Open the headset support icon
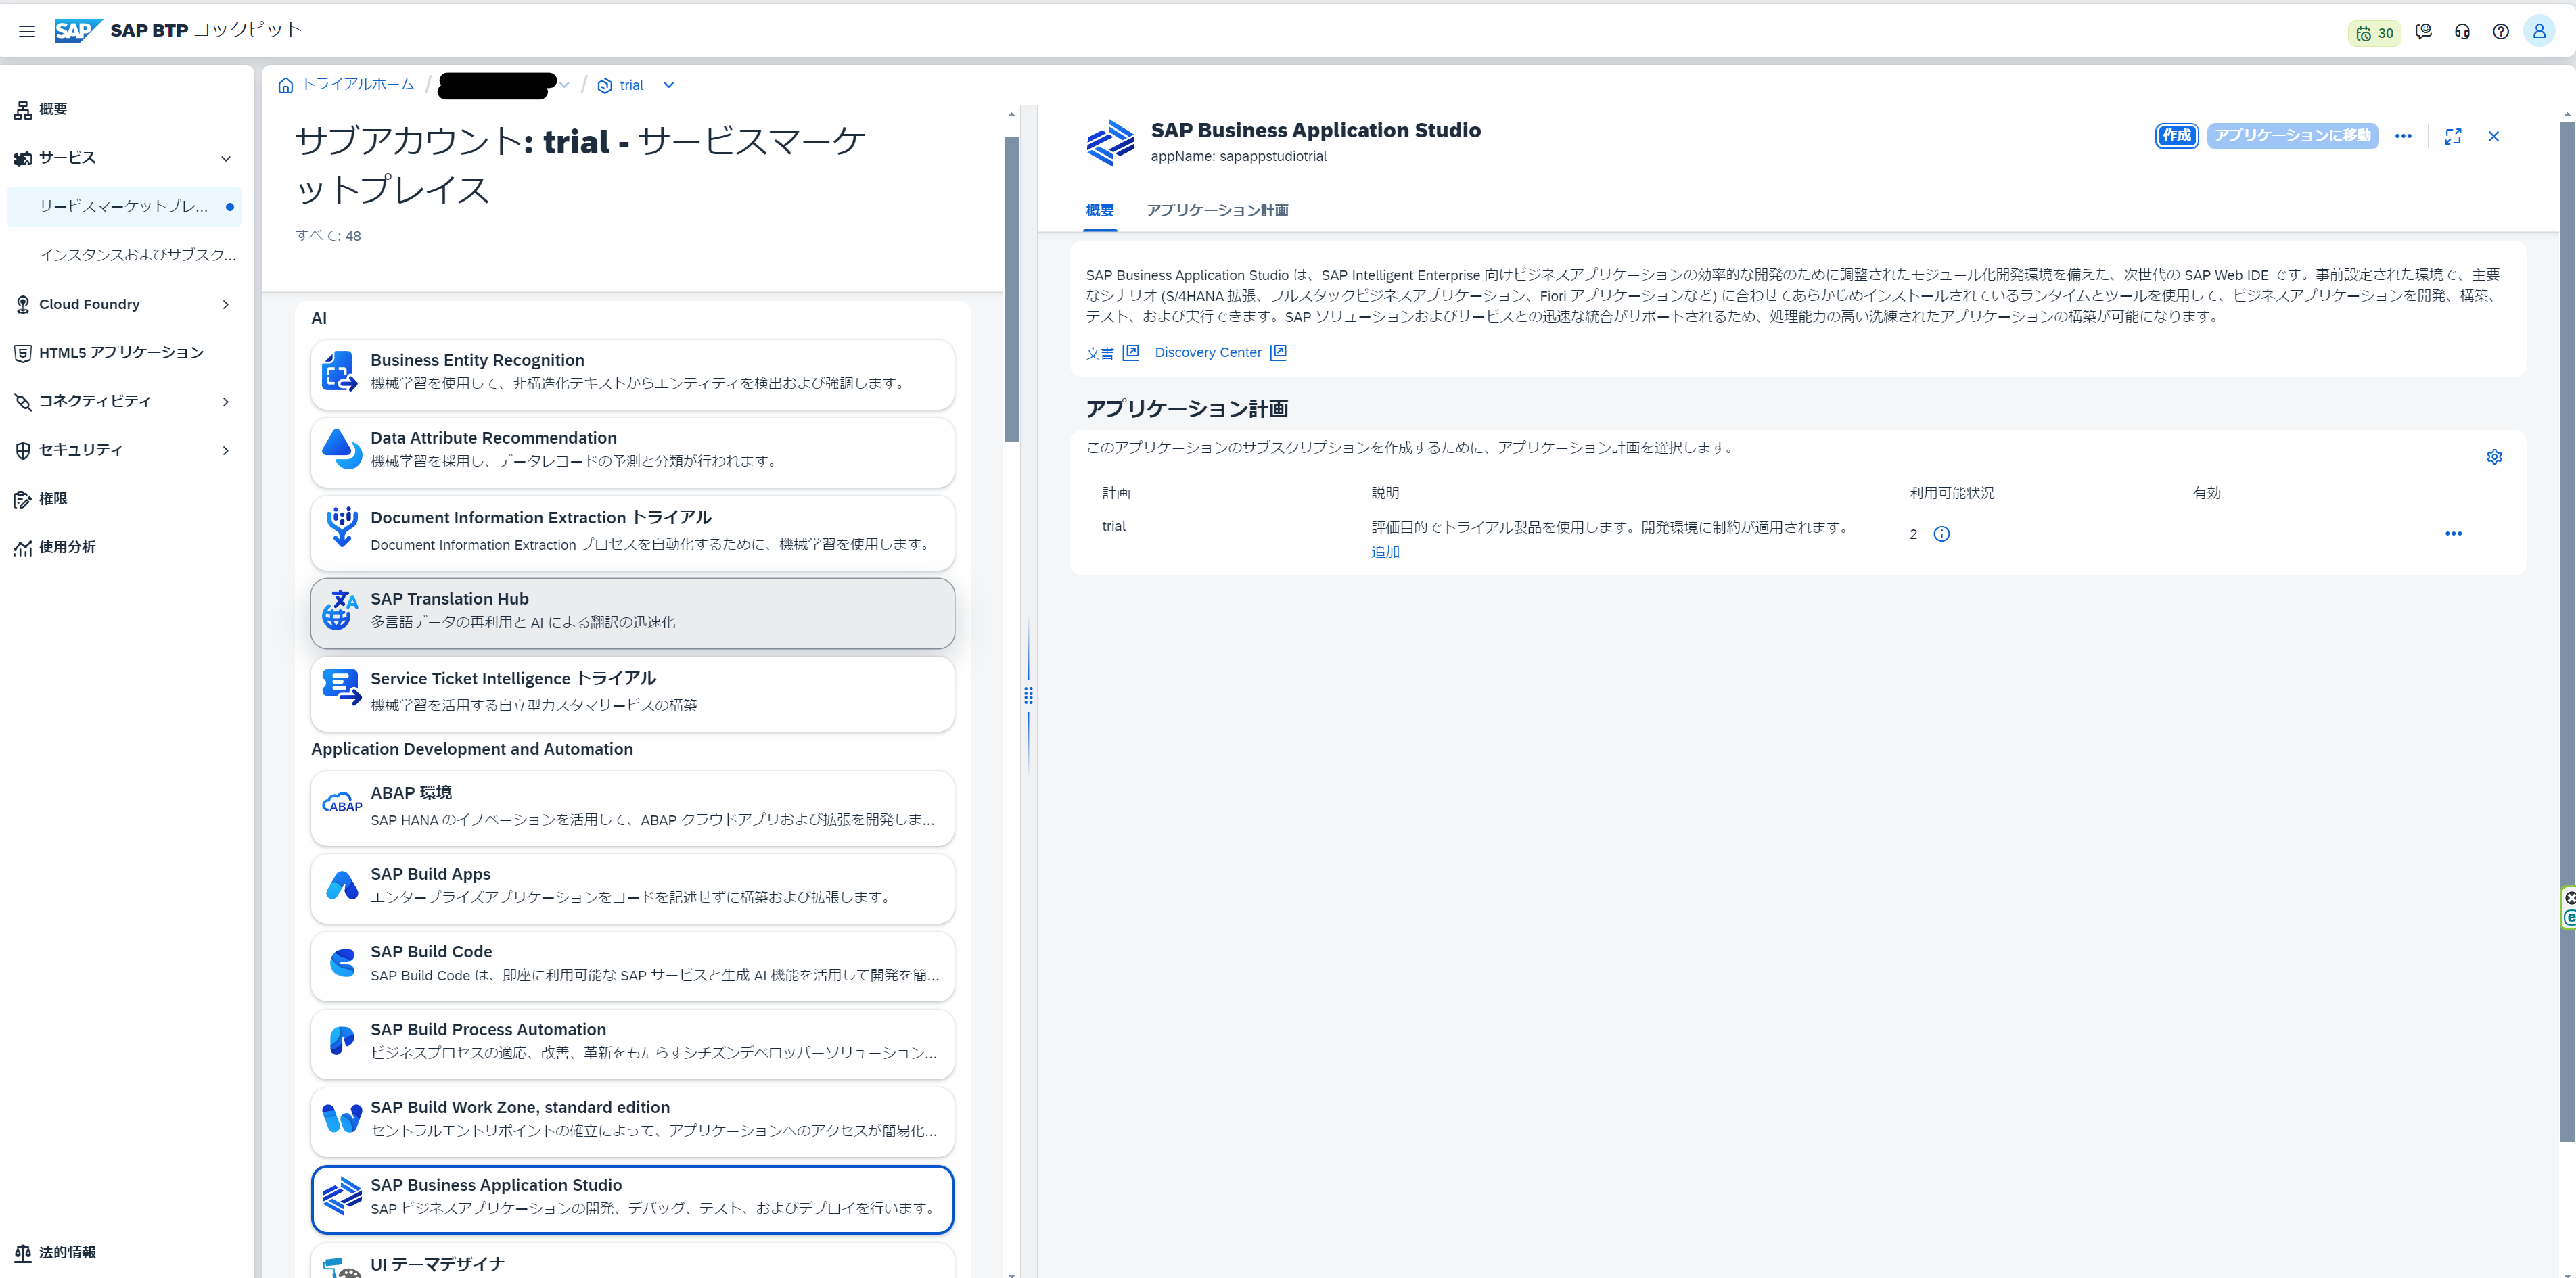The width and height of the screenshot is (2576, 1278). [2462, 32]
